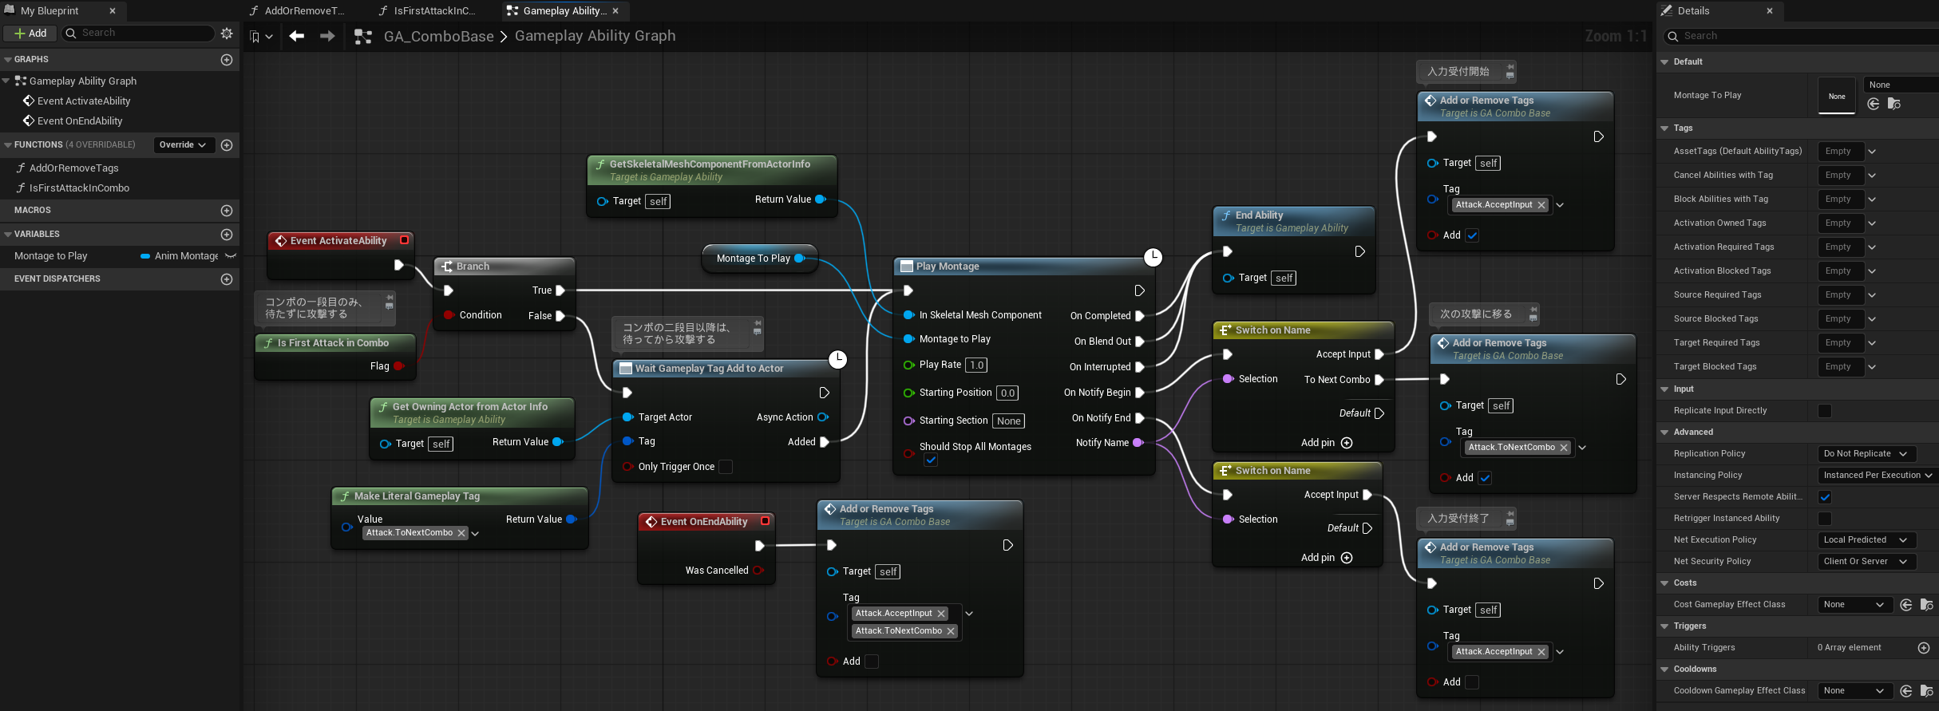The height and width of the screenshot is (711, 1939).
Task: Remove Attack.ToNextCombo tag on the 次の攻撃に移る node
Action: coord(1564,448)
